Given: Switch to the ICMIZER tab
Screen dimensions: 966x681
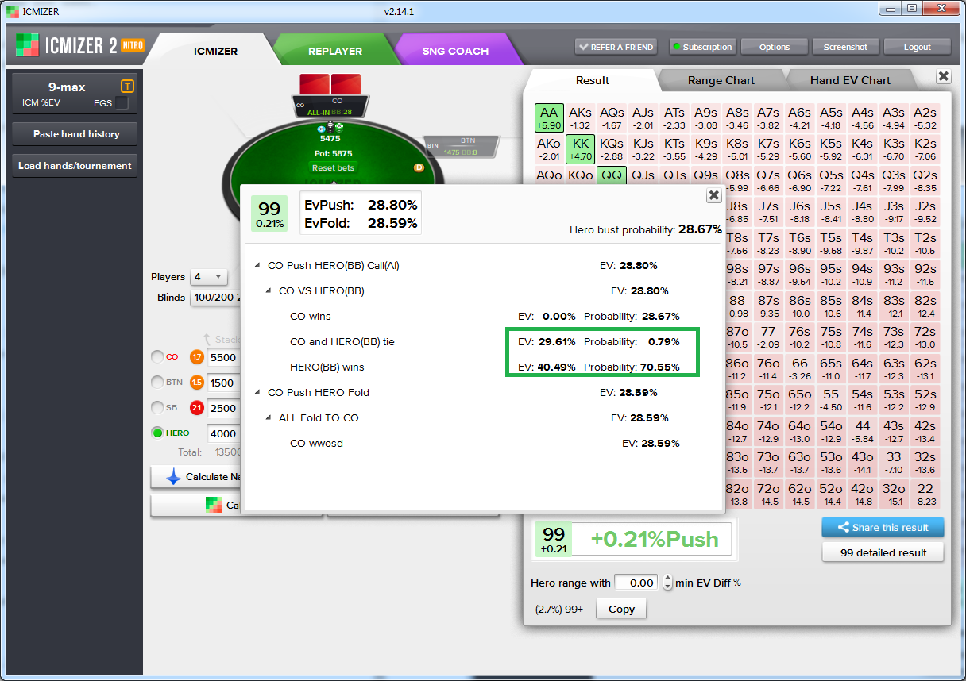Looking at the screenshot, I should [x=215, y=51].
